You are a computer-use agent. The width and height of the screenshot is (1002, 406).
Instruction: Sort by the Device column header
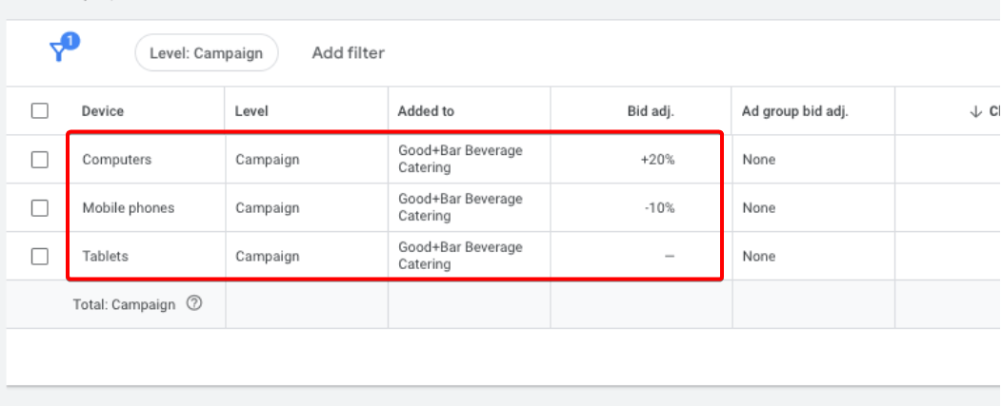click(103, 111)
